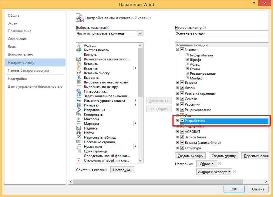Go to Панель быстрого доступа
Screen dimensions: 273x197
coord(35,70)
